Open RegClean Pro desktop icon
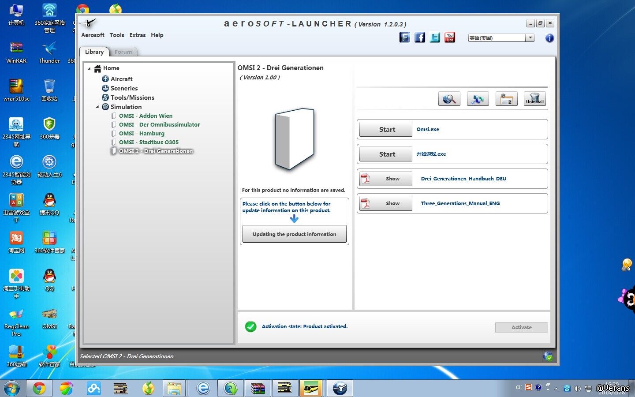 coord(16,322)
